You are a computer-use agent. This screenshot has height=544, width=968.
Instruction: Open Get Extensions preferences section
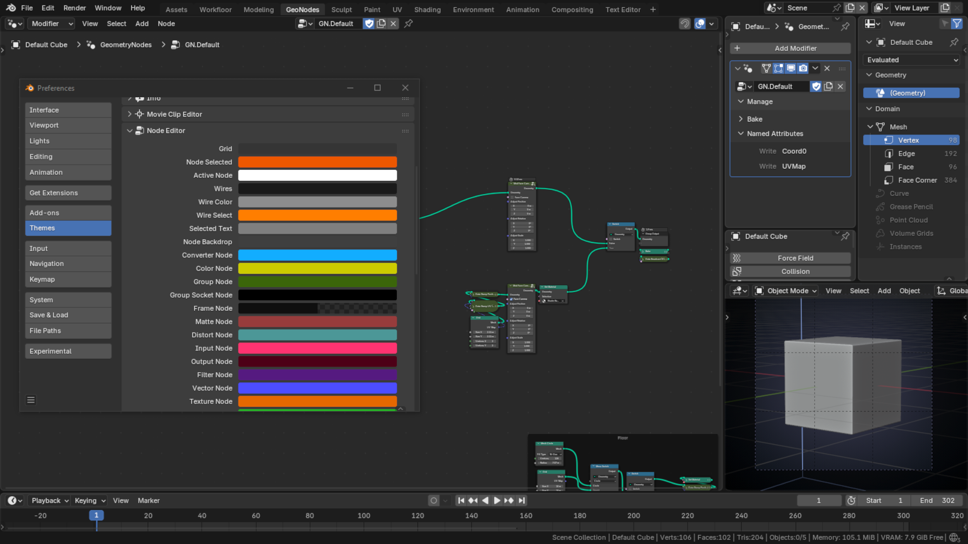coord(68,193)
